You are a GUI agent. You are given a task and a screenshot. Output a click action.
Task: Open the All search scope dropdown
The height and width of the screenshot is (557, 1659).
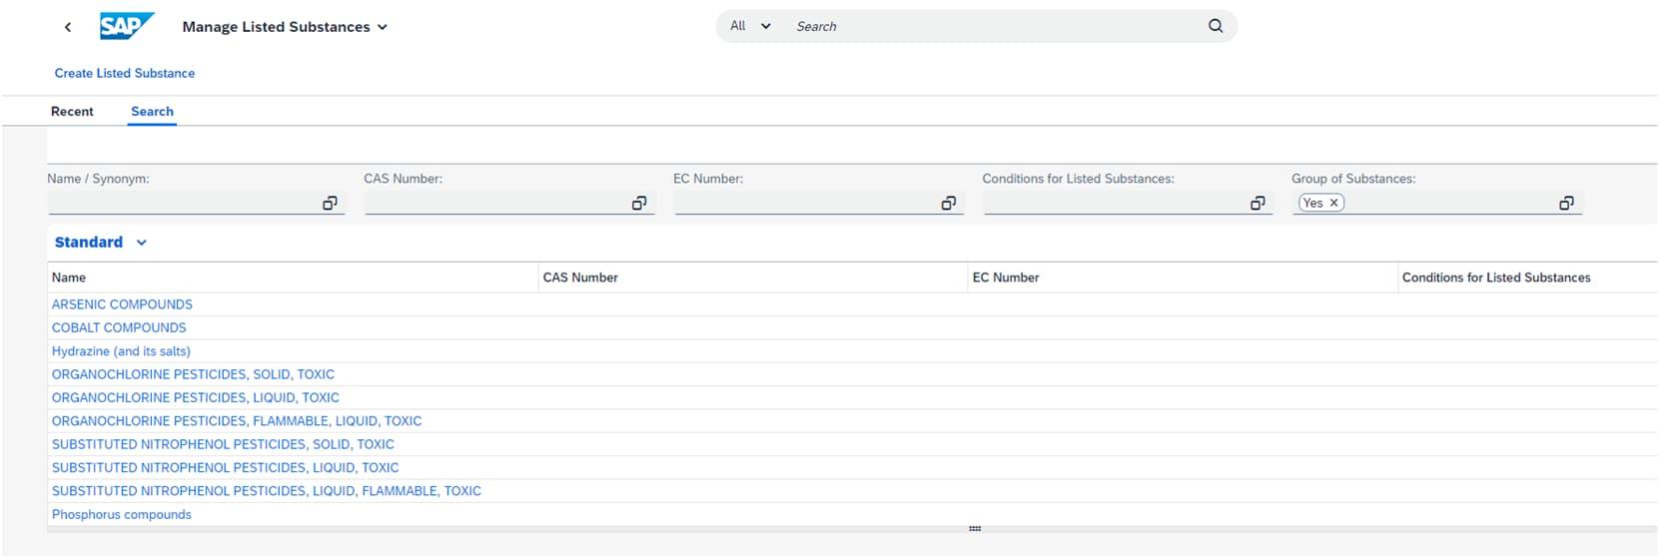(x=751, y=26)
